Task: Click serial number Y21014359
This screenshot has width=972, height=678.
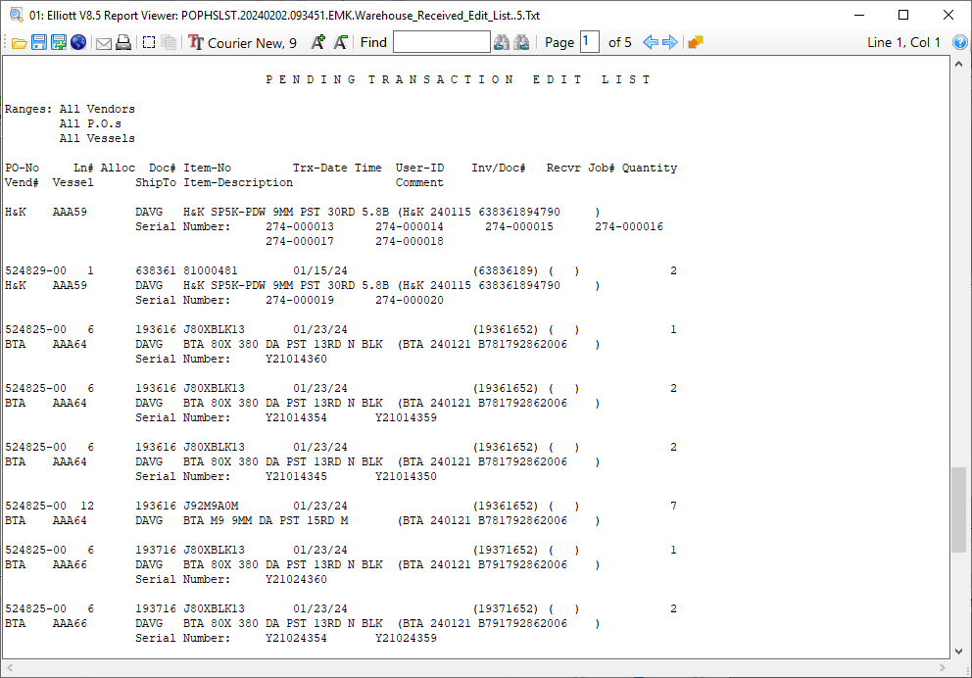Action: [x=406, y=417]
